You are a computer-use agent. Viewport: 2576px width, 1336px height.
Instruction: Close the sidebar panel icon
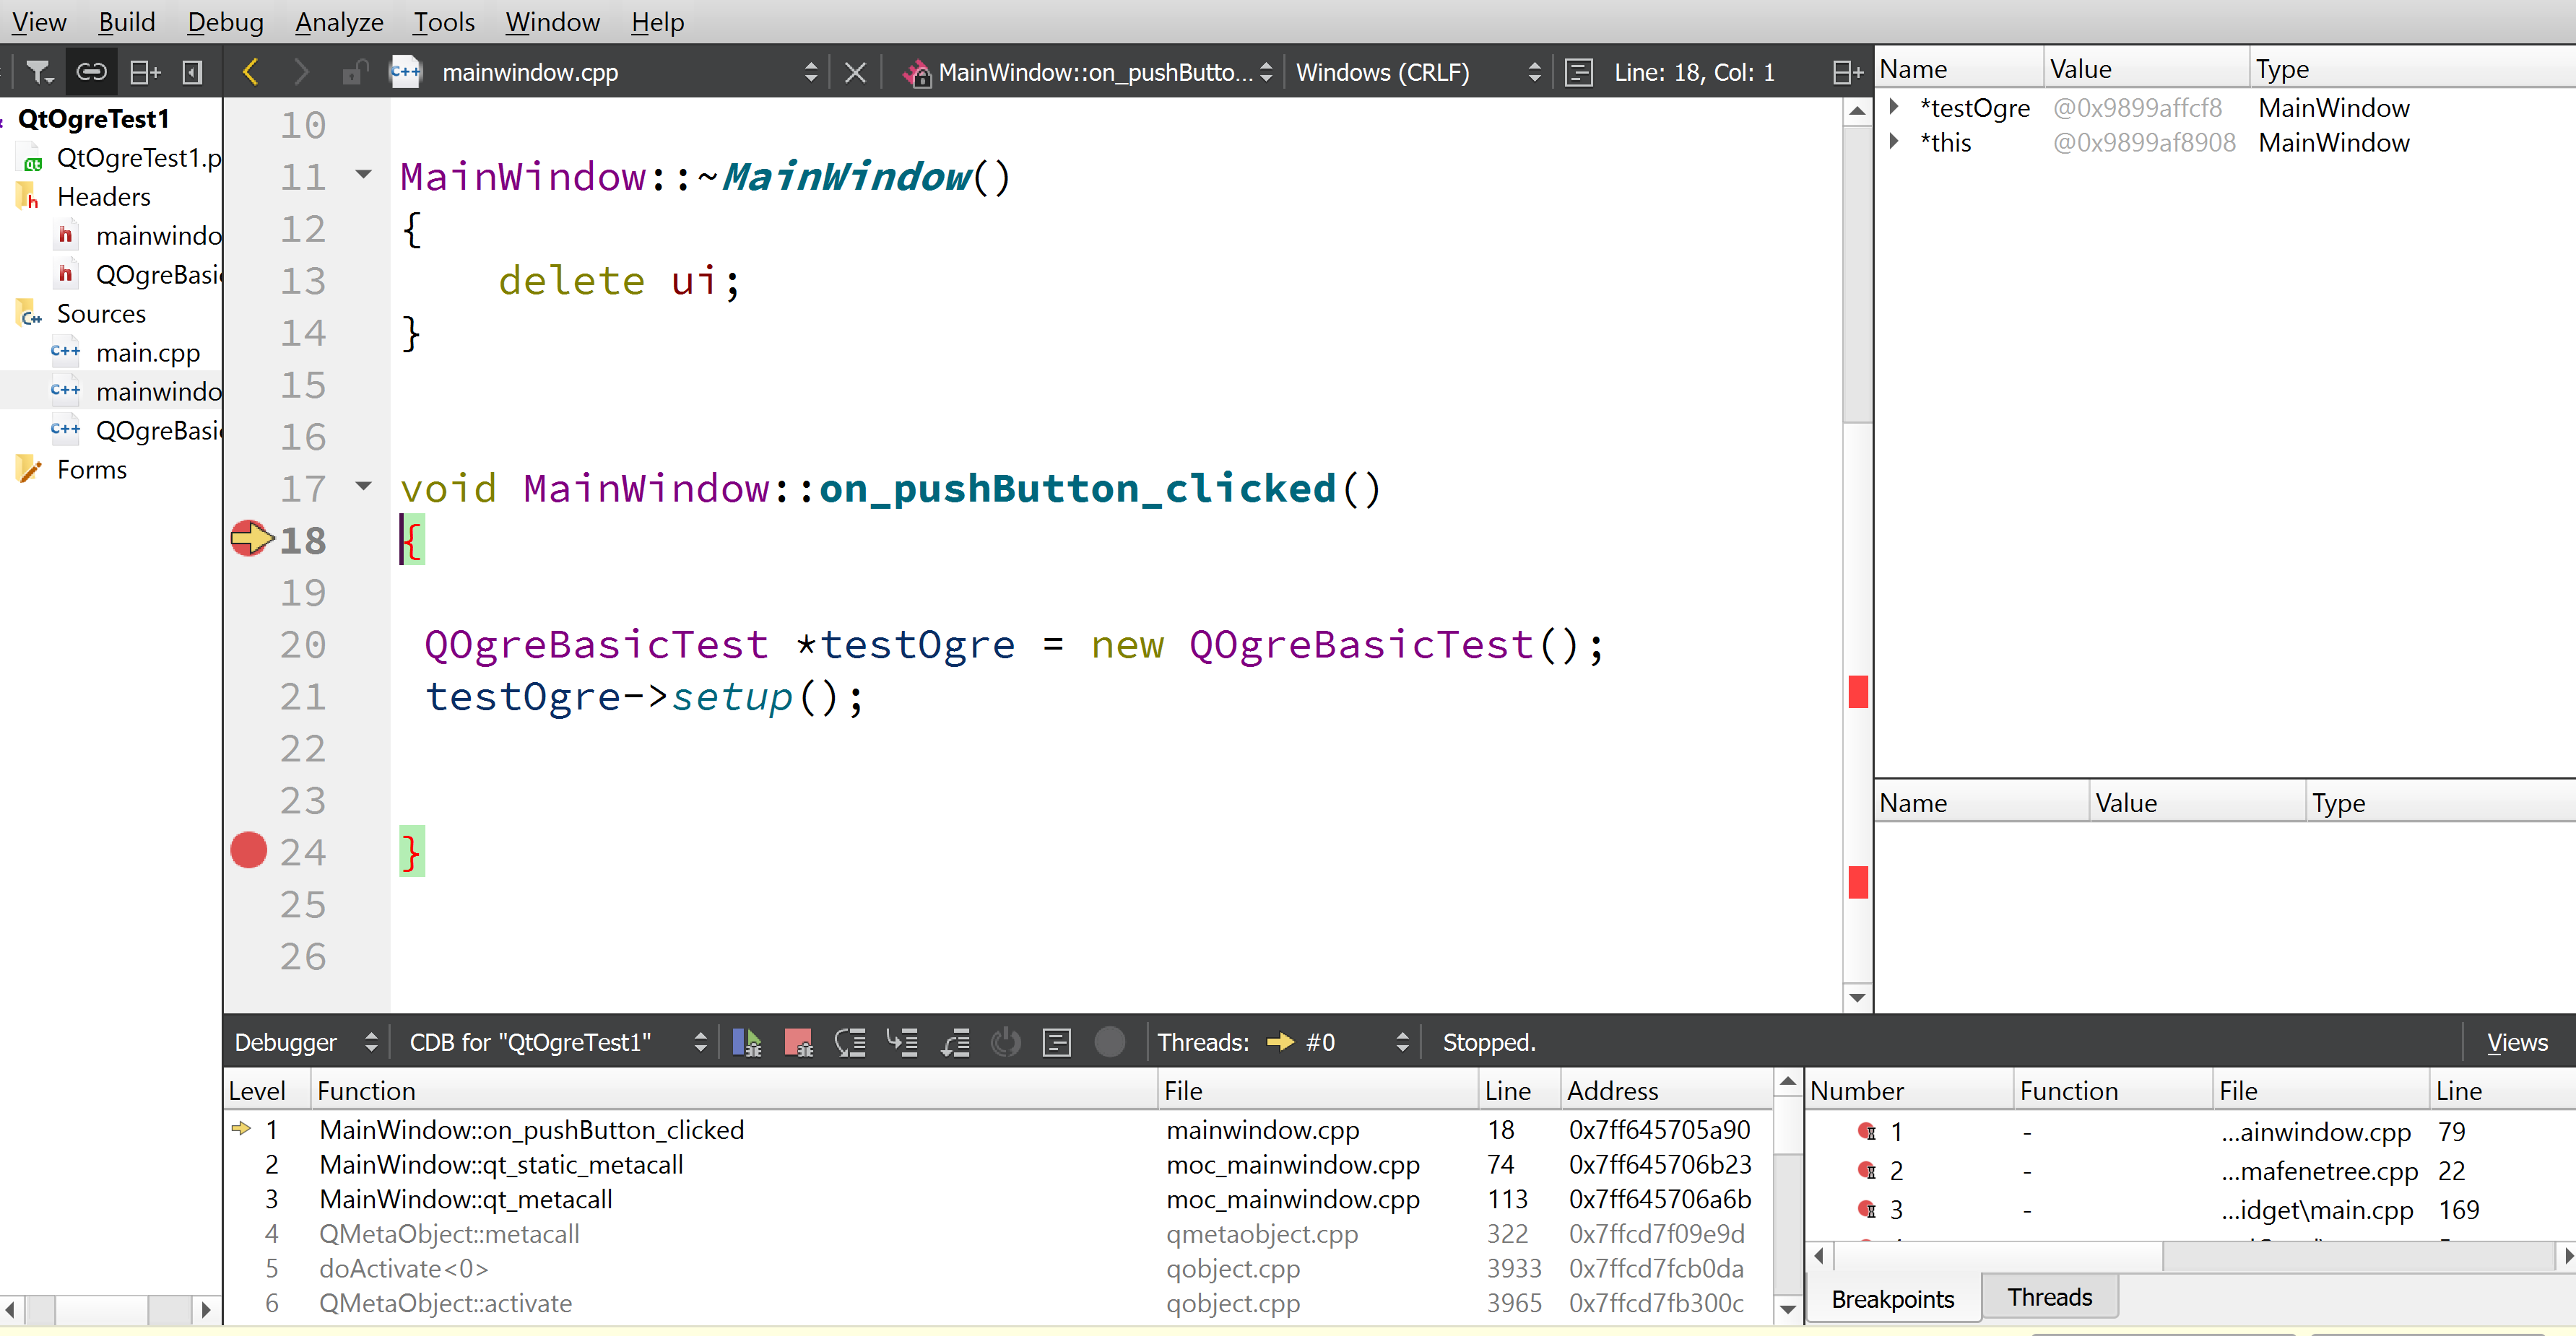pyautogui.click(x=192, y=72)
